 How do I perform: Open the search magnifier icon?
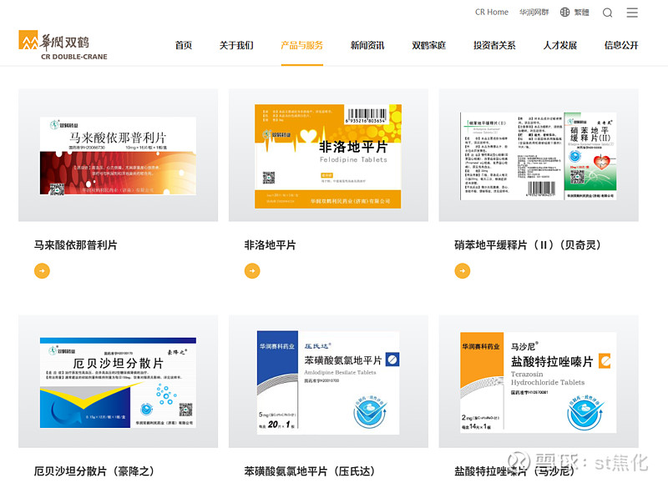608,13
